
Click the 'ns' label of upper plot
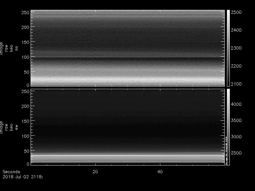[17, 48]
